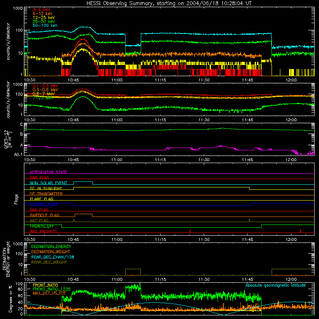Select the 50-100 keV legend label
This screenshot has width=319, height=319.
[x=45, y=26]
